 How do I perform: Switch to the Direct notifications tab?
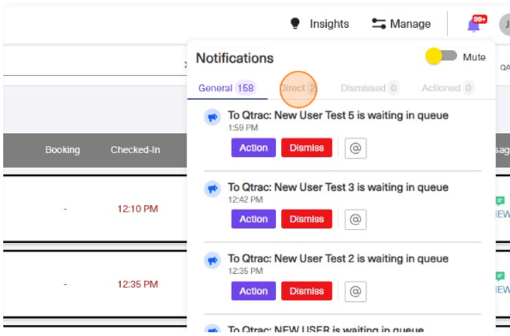coord(298,88)
